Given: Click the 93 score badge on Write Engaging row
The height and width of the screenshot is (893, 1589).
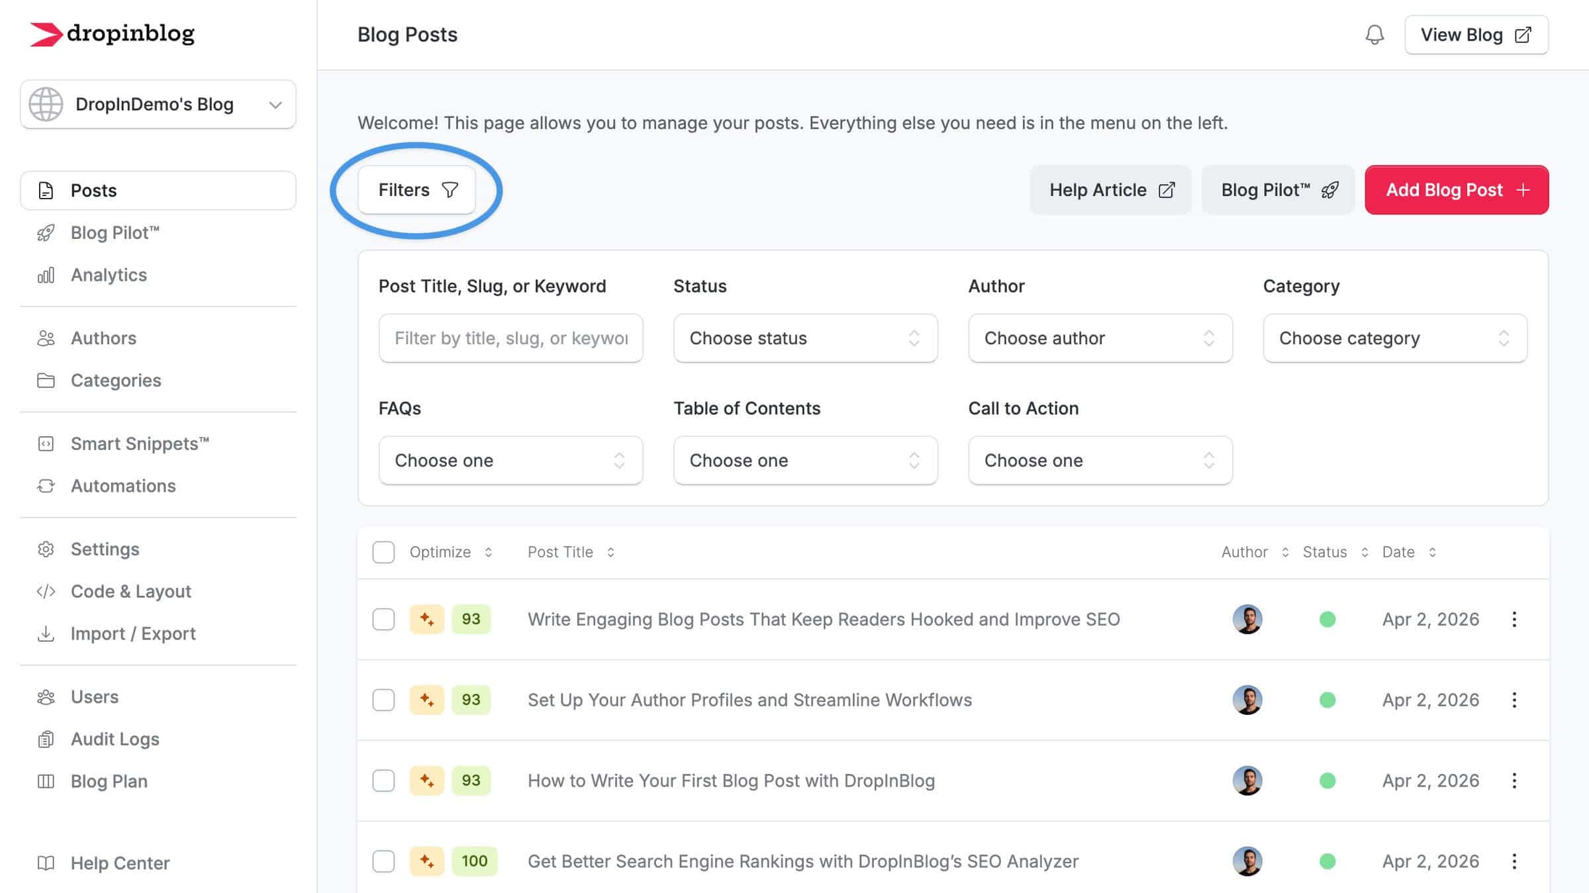Looking at the screenshot, I should [x=471, y=620].
